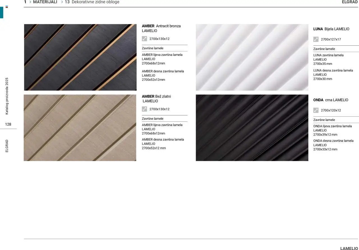
Task: Click the size icon next to 2700x120x12 for ONDA
Action: tap(316, 110)
